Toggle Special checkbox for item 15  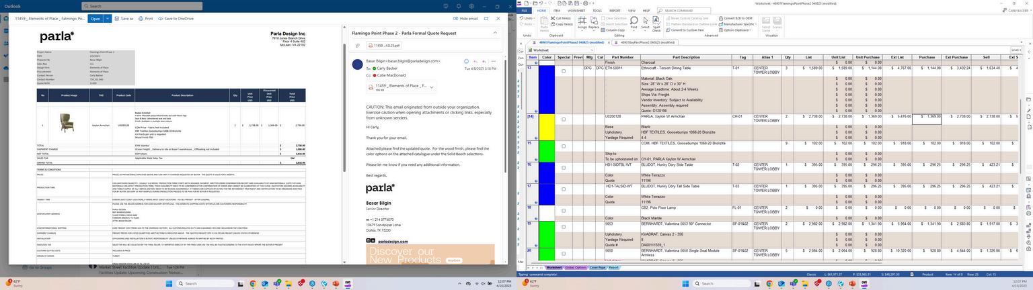pyautogui.click(x=564, y=146)
